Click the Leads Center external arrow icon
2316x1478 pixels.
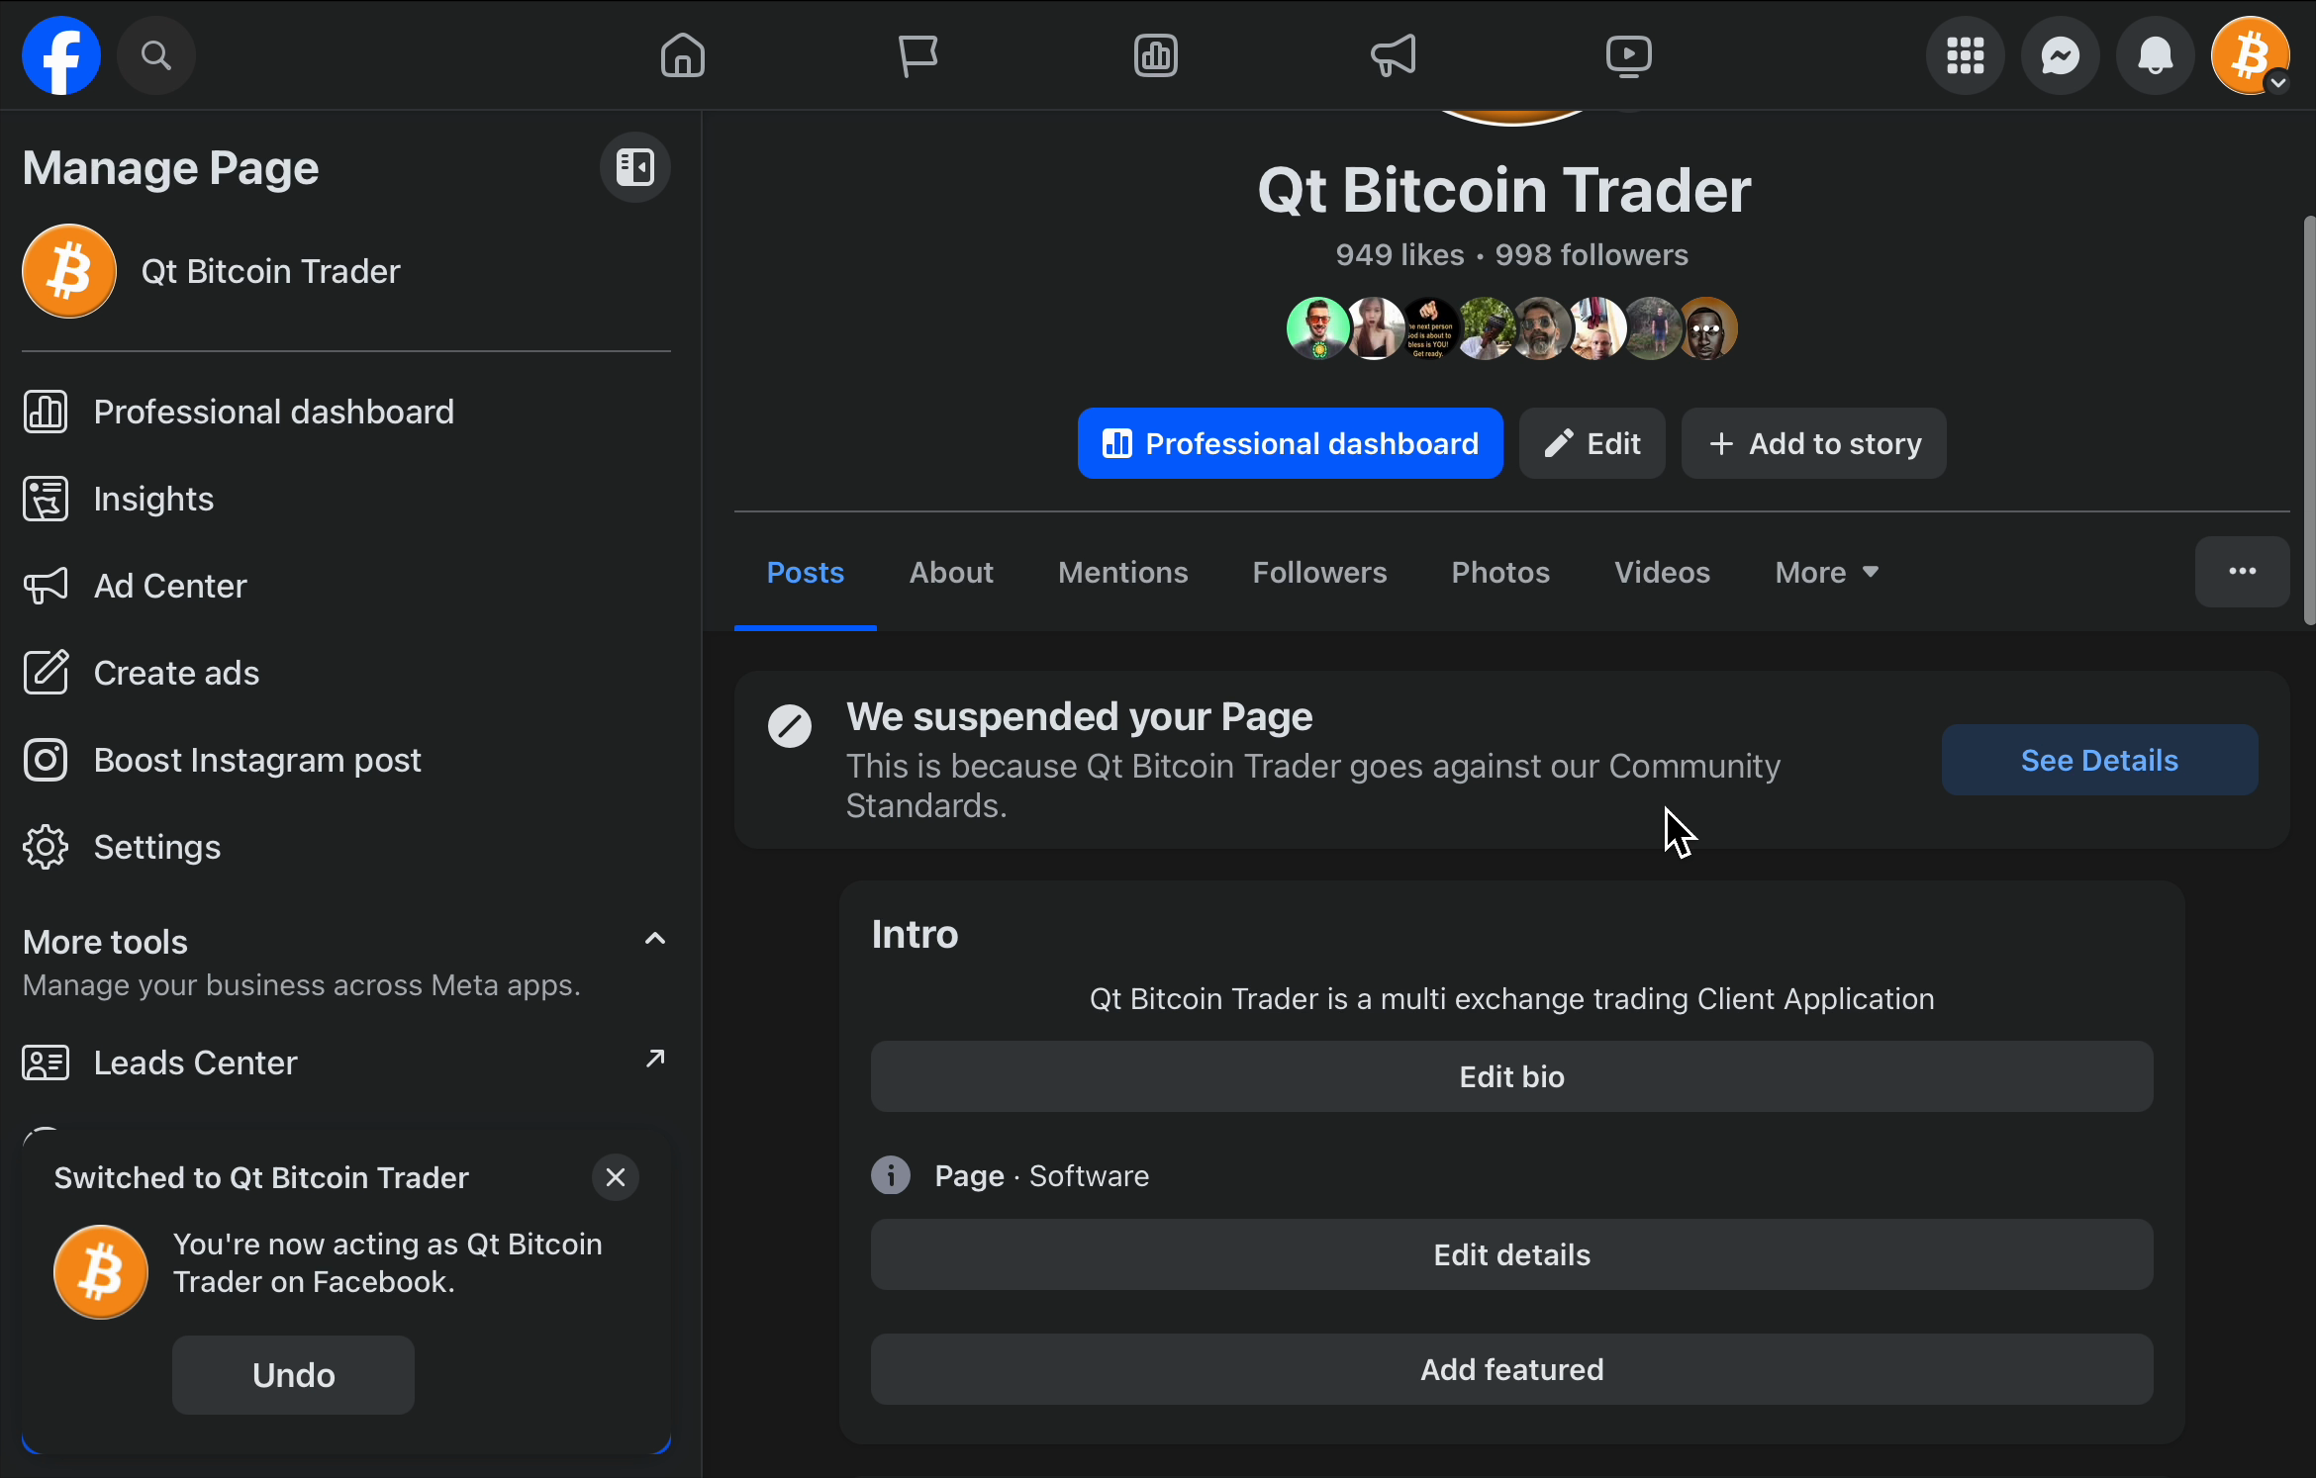coord(655,1059)
